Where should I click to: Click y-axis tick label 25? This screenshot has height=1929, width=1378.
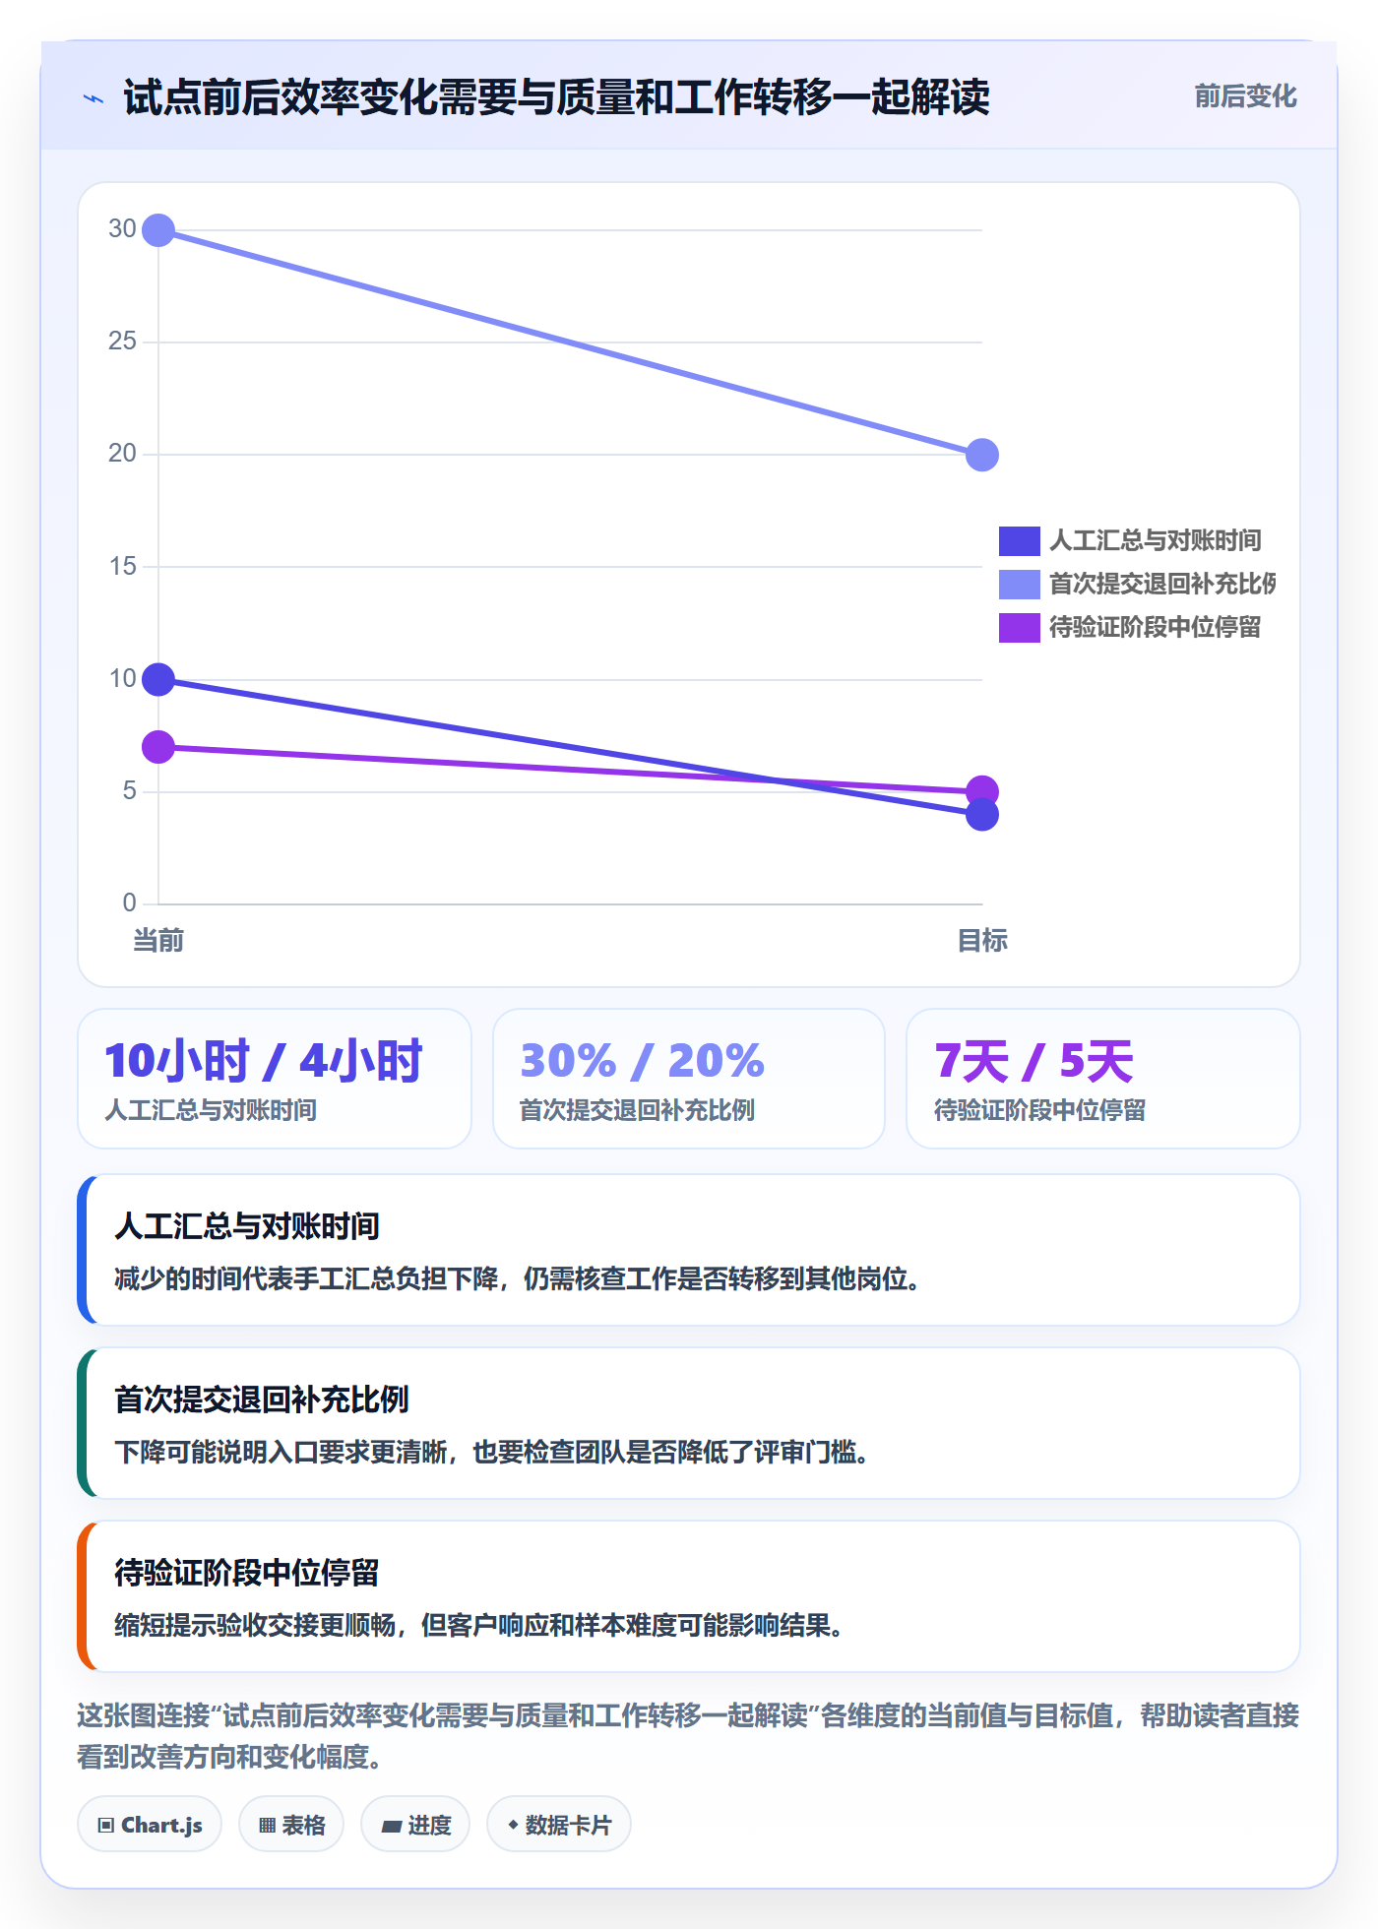(x=122, y=342)
